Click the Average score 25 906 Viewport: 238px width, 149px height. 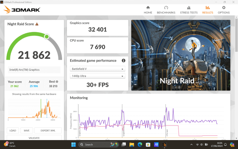pyautogui.click(x=34, y=86)
